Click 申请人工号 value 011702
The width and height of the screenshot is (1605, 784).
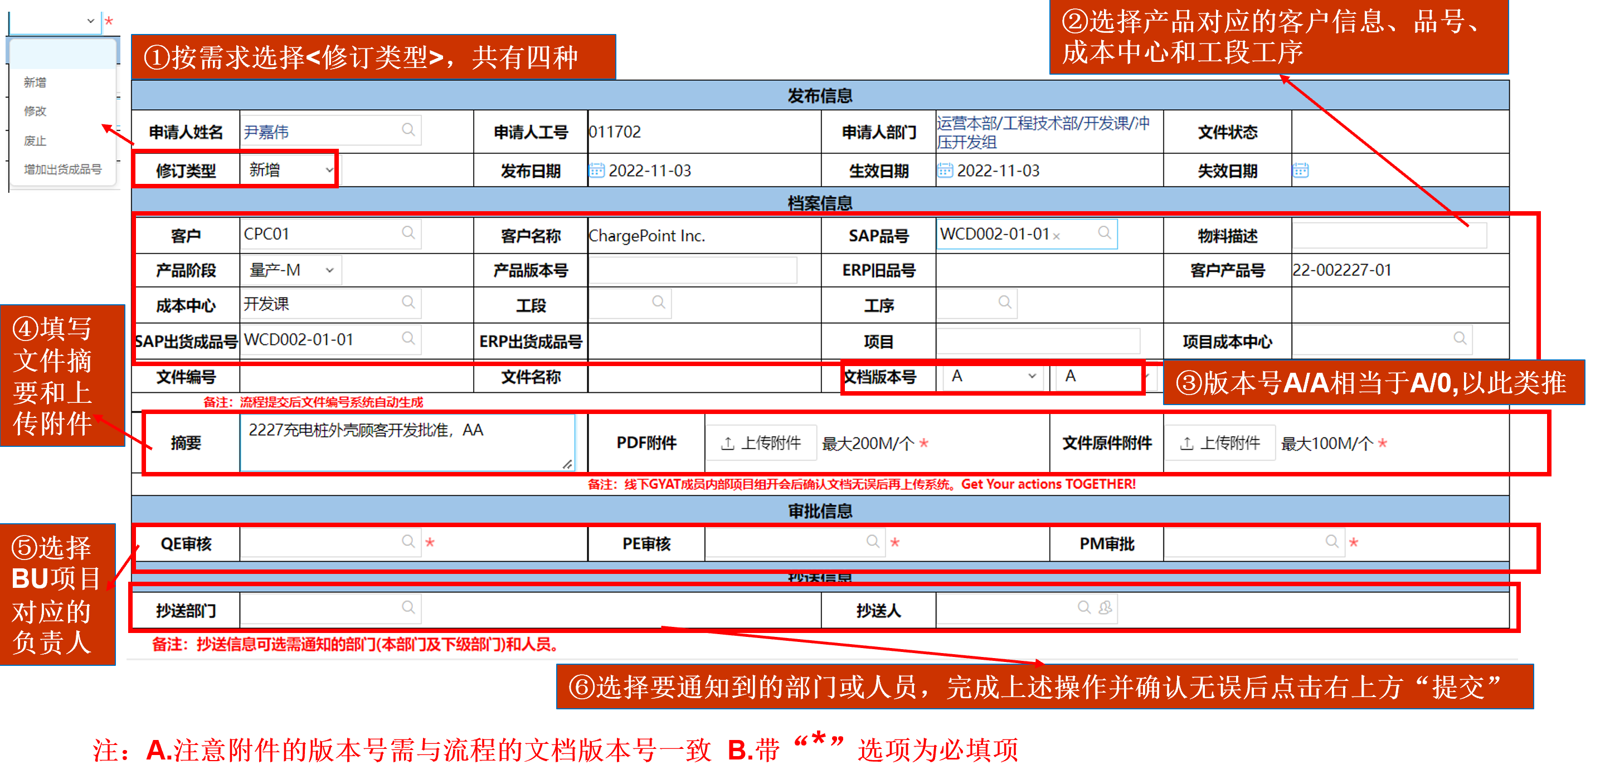click(x=615, y=132)
